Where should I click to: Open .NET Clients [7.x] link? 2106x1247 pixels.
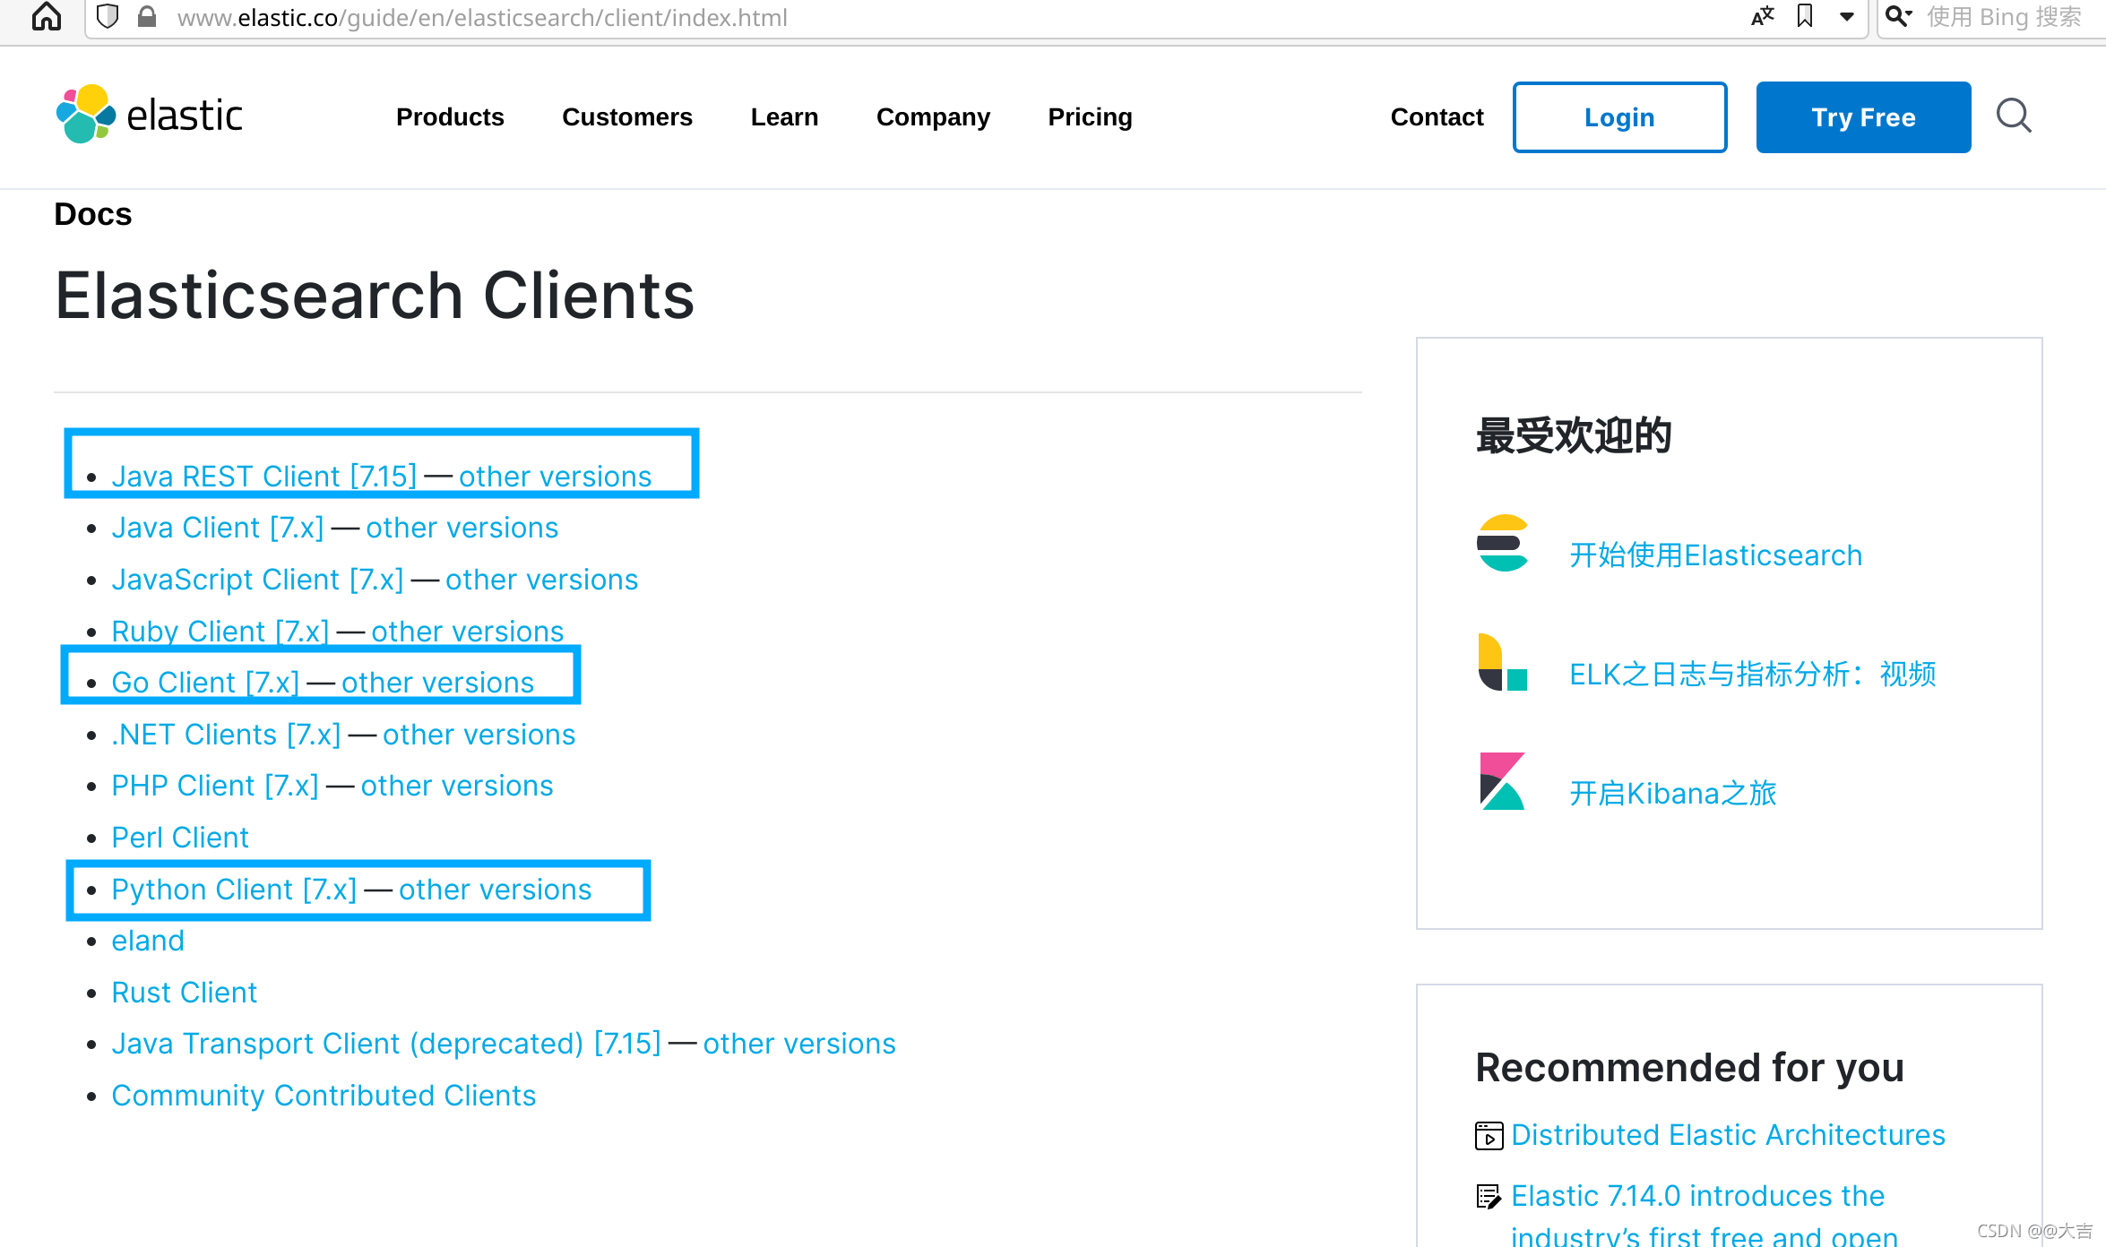(x=226, y=735)
